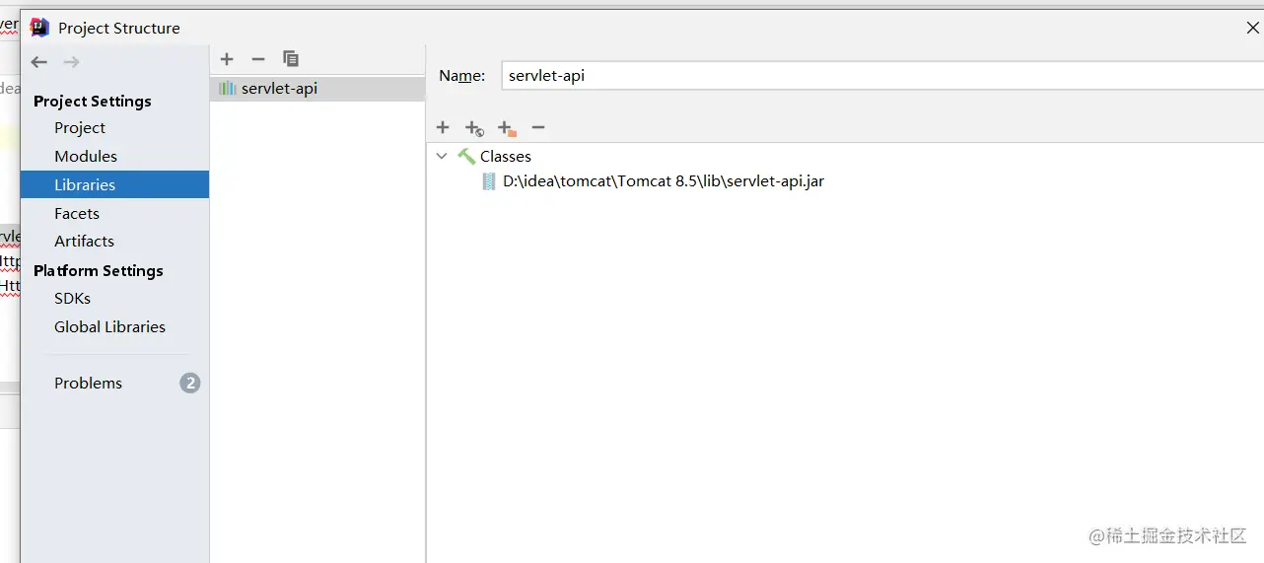Specify documentation URL with plus-globe icon

tap(474, 128)
